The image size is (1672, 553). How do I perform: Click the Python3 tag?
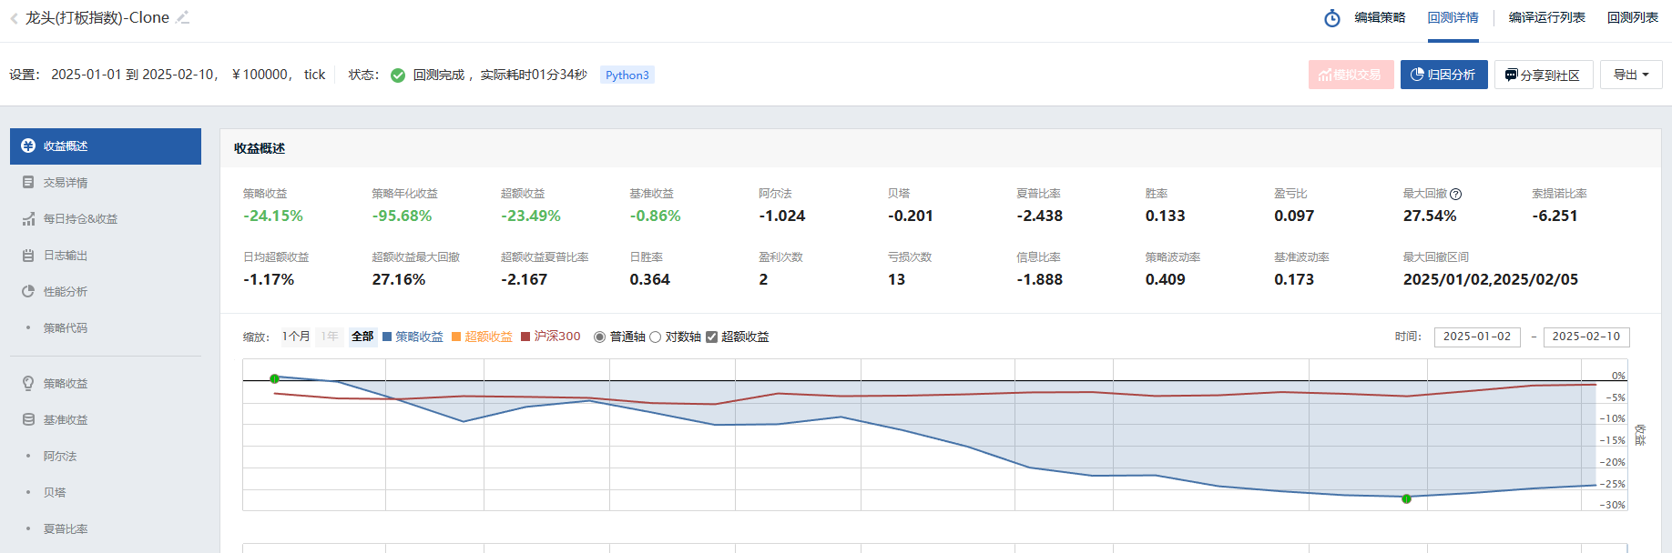click(627, 75)
